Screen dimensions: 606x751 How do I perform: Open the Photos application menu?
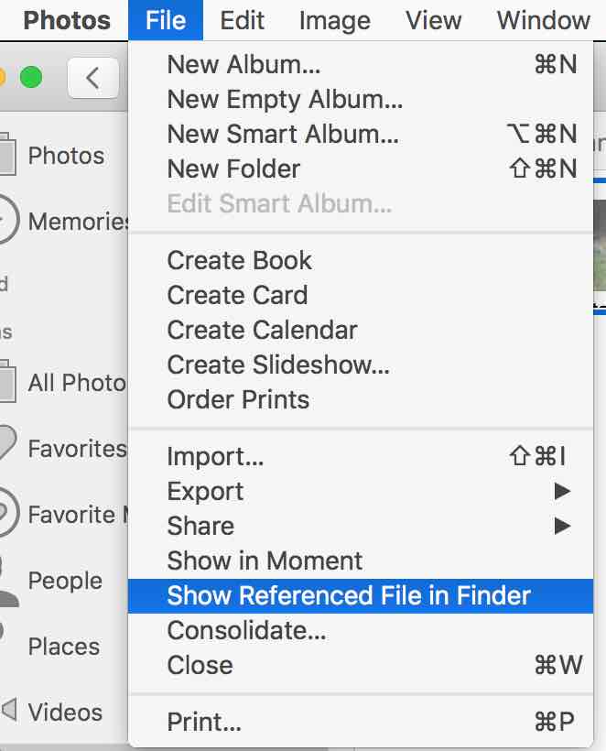67,20
